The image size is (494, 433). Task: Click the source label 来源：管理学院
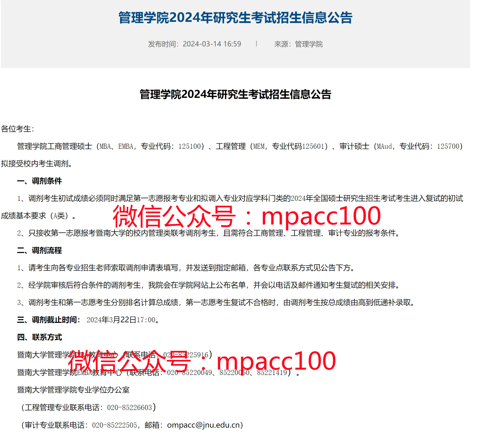coord(298,44)
